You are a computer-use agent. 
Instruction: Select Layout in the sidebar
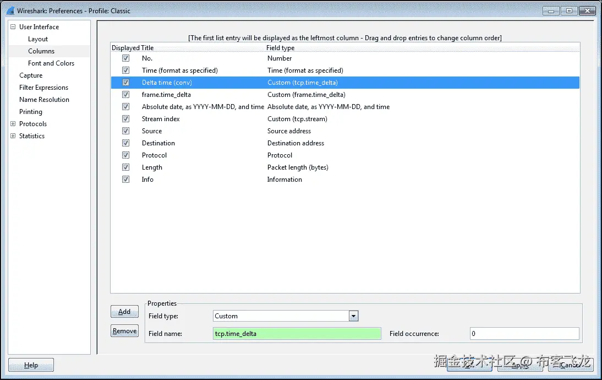pyautogui.click(x=38, y=39)
